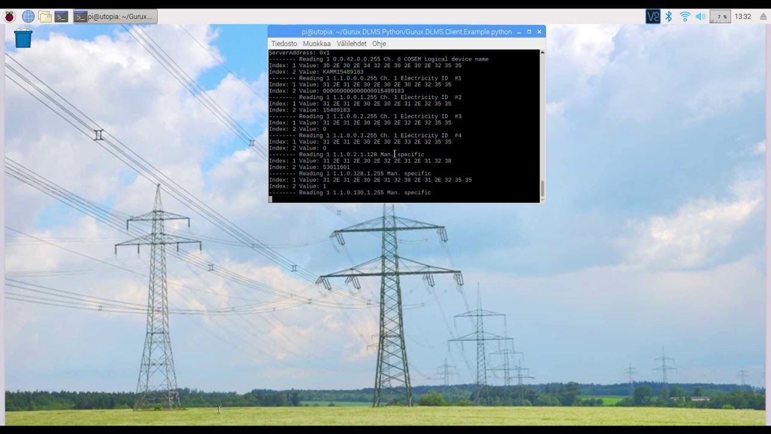Screen dimensions: 771x434
Task: Launch the web browser globe icon
Action: 28,16
